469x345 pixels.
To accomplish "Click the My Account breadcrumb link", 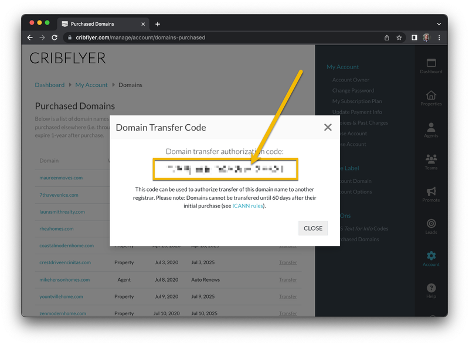I will [x=91, y=85].
